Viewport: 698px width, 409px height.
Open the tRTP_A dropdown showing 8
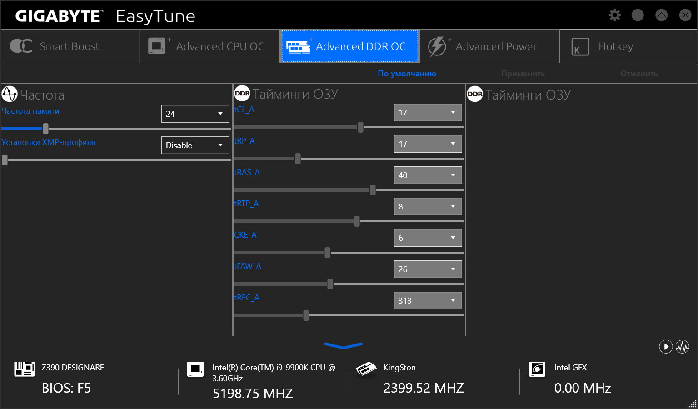(x=428, y=206)
